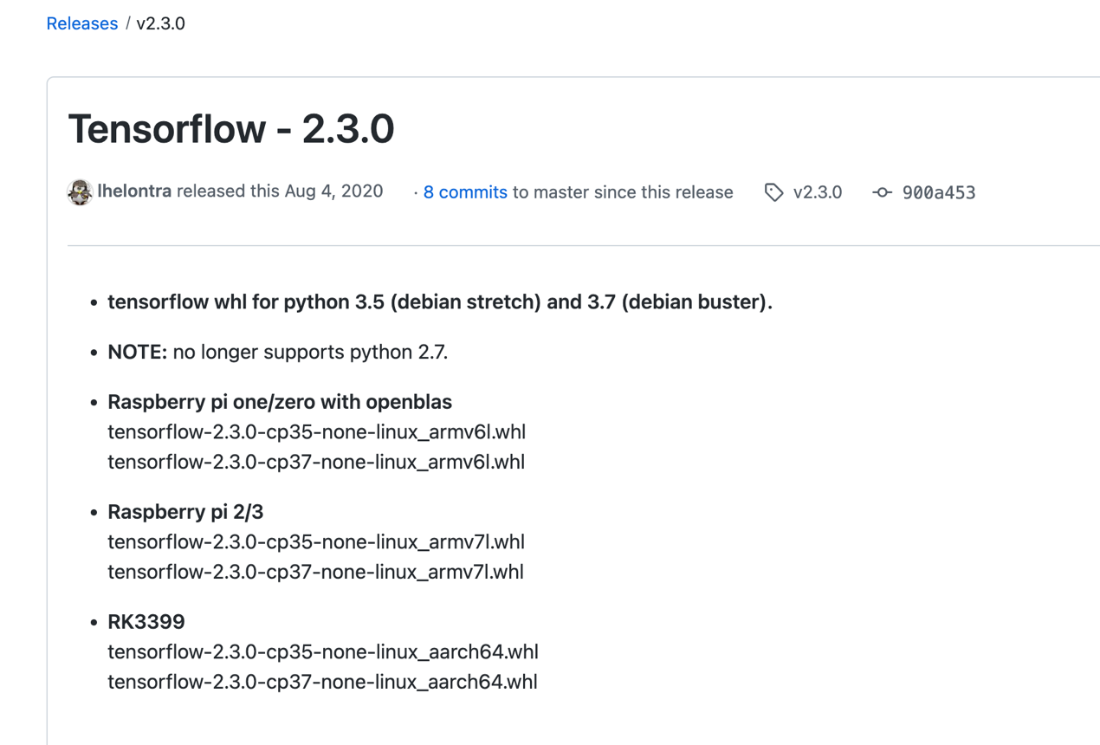Click the released date Aug 4, 2020
Viewport: 1100px width, 745px height.
coord(333,191)
